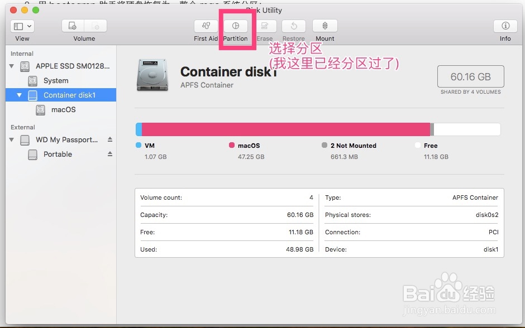Click the 661.3 MB not mounted size
This screenshot has height=328, width=525.
click(x=344, y=157)
